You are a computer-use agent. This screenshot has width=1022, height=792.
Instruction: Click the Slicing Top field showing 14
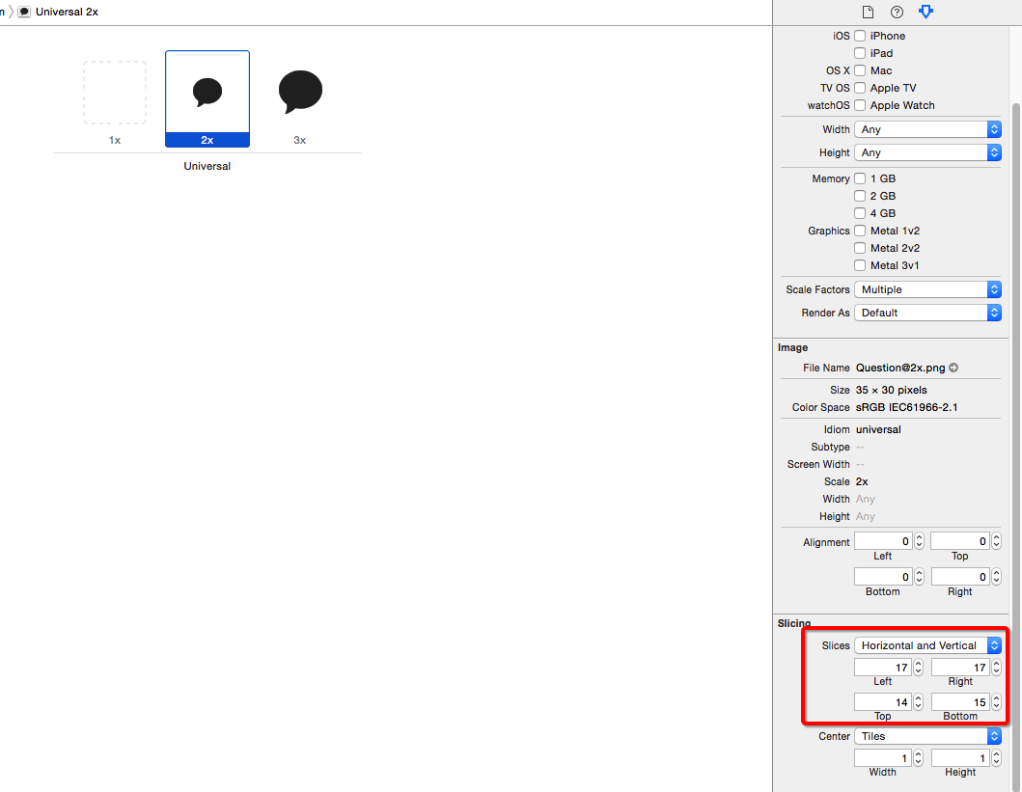pos(883,702)
